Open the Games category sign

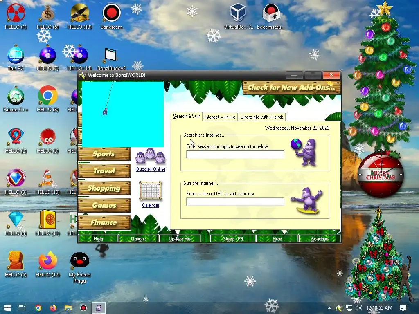pyautogui.click(x=104, y=205)
